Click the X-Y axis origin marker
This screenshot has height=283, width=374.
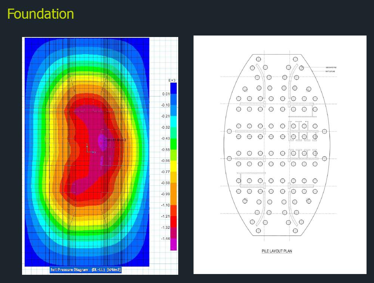coord(87,151)
